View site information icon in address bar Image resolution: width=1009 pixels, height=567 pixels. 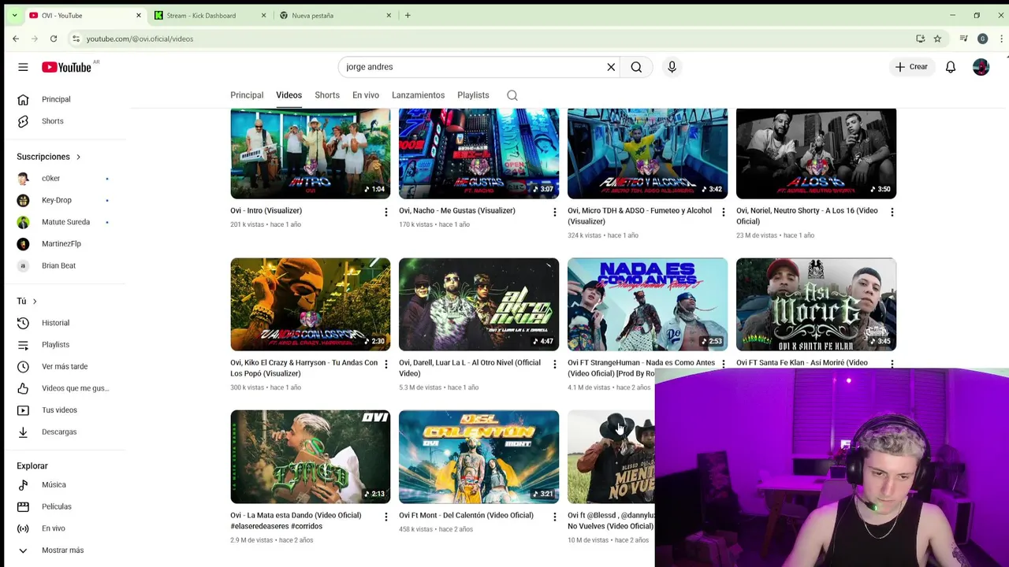point(76,39)
